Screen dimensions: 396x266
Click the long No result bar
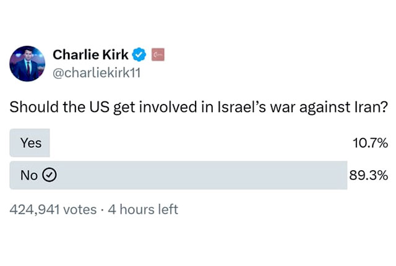click(178, 175)
